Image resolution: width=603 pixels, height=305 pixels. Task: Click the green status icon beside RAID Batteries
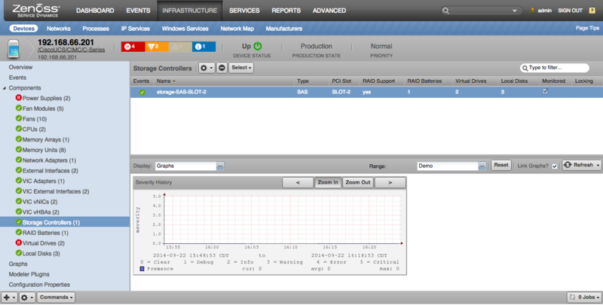[18, 233]
